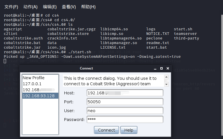This screenshot has width=223, height=139.
Task: Click the libtapmanager.so file name
Action: (x=119, y=43)
